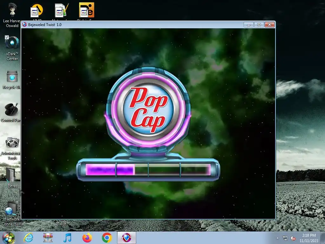
Task: Click the Show Desktop button at taskbar edge
Action: click(x=323, y=238)
